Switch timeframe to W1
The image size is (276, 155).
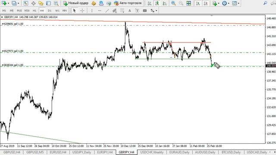57,11
